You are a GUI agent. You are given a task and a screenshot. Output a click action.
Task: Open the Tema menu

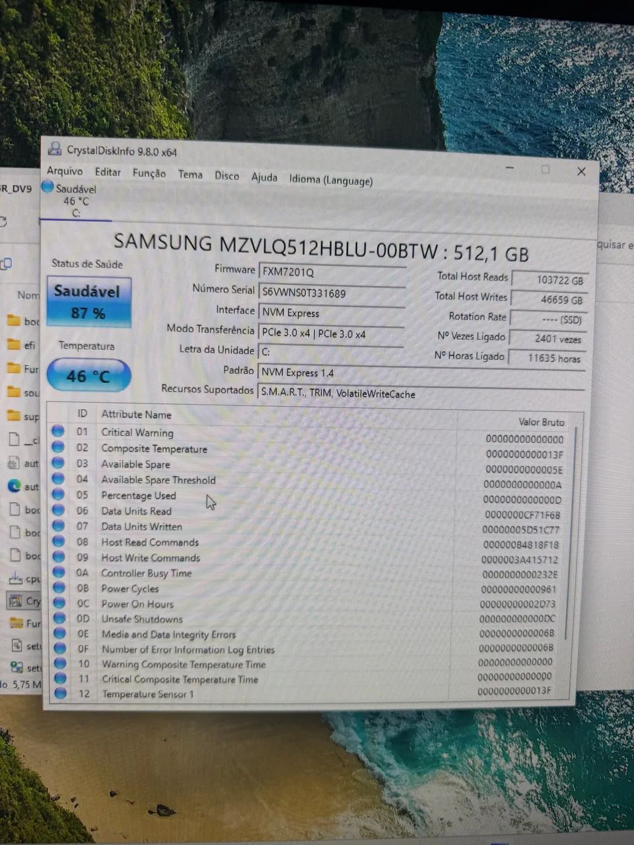pos(190,174)
